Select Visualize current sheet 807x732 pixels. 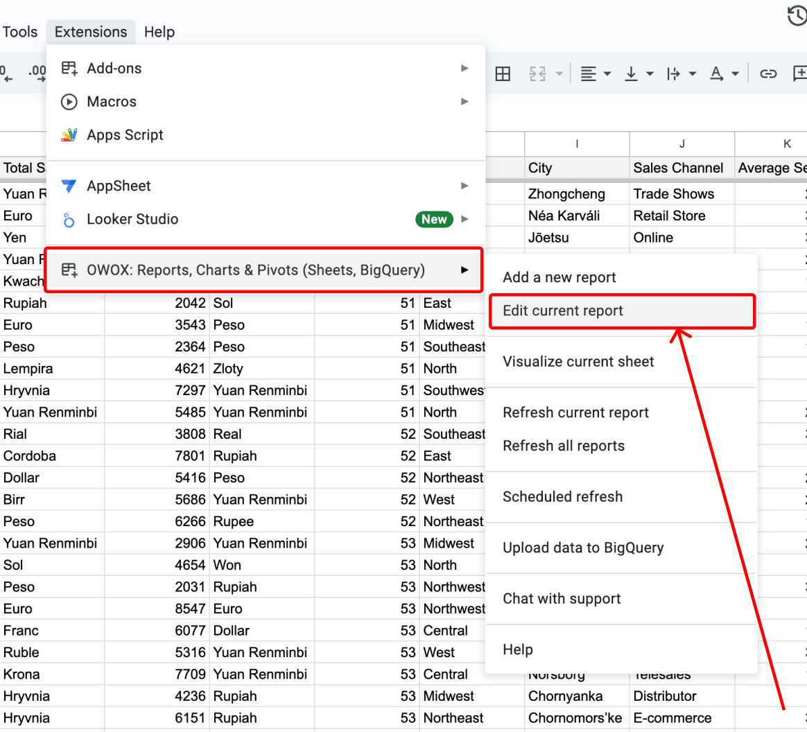click(x=621, y=362)
